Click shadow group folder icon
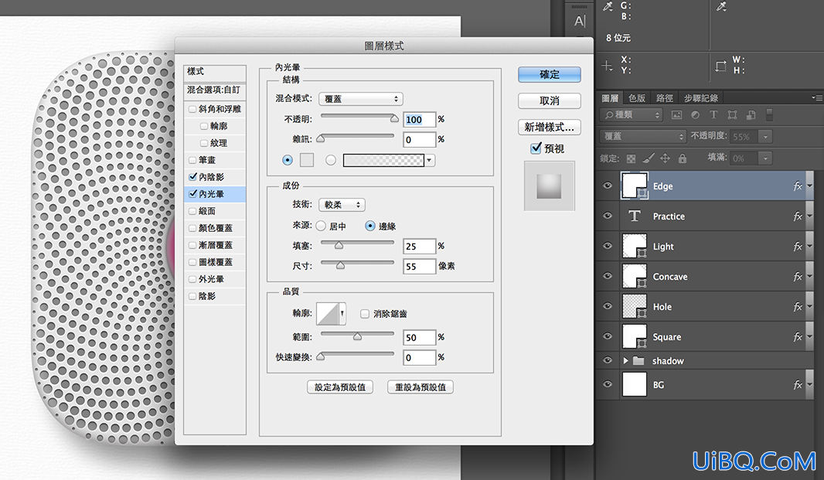The image size is (824, 480). 638,361
